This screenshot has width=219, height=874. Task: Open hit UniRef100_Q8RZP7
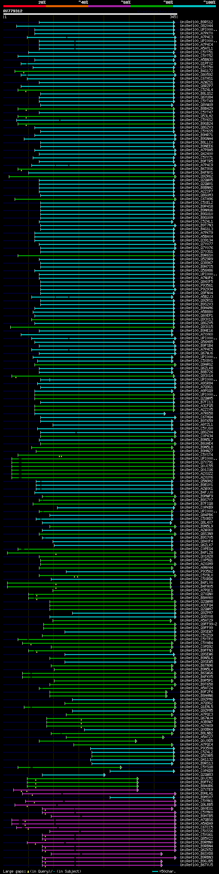click(196, 86)
